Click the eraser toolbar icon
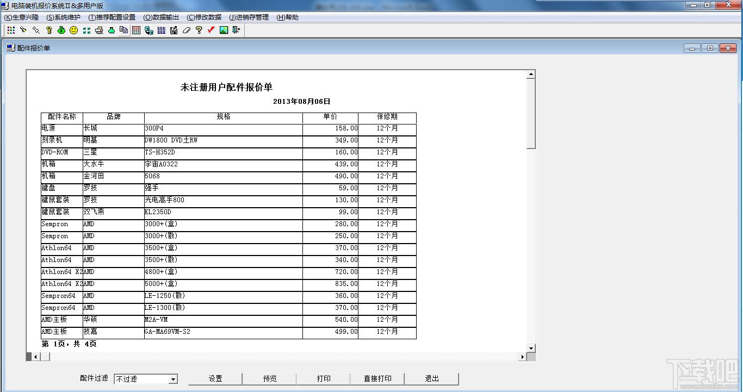 click(187, 30)
